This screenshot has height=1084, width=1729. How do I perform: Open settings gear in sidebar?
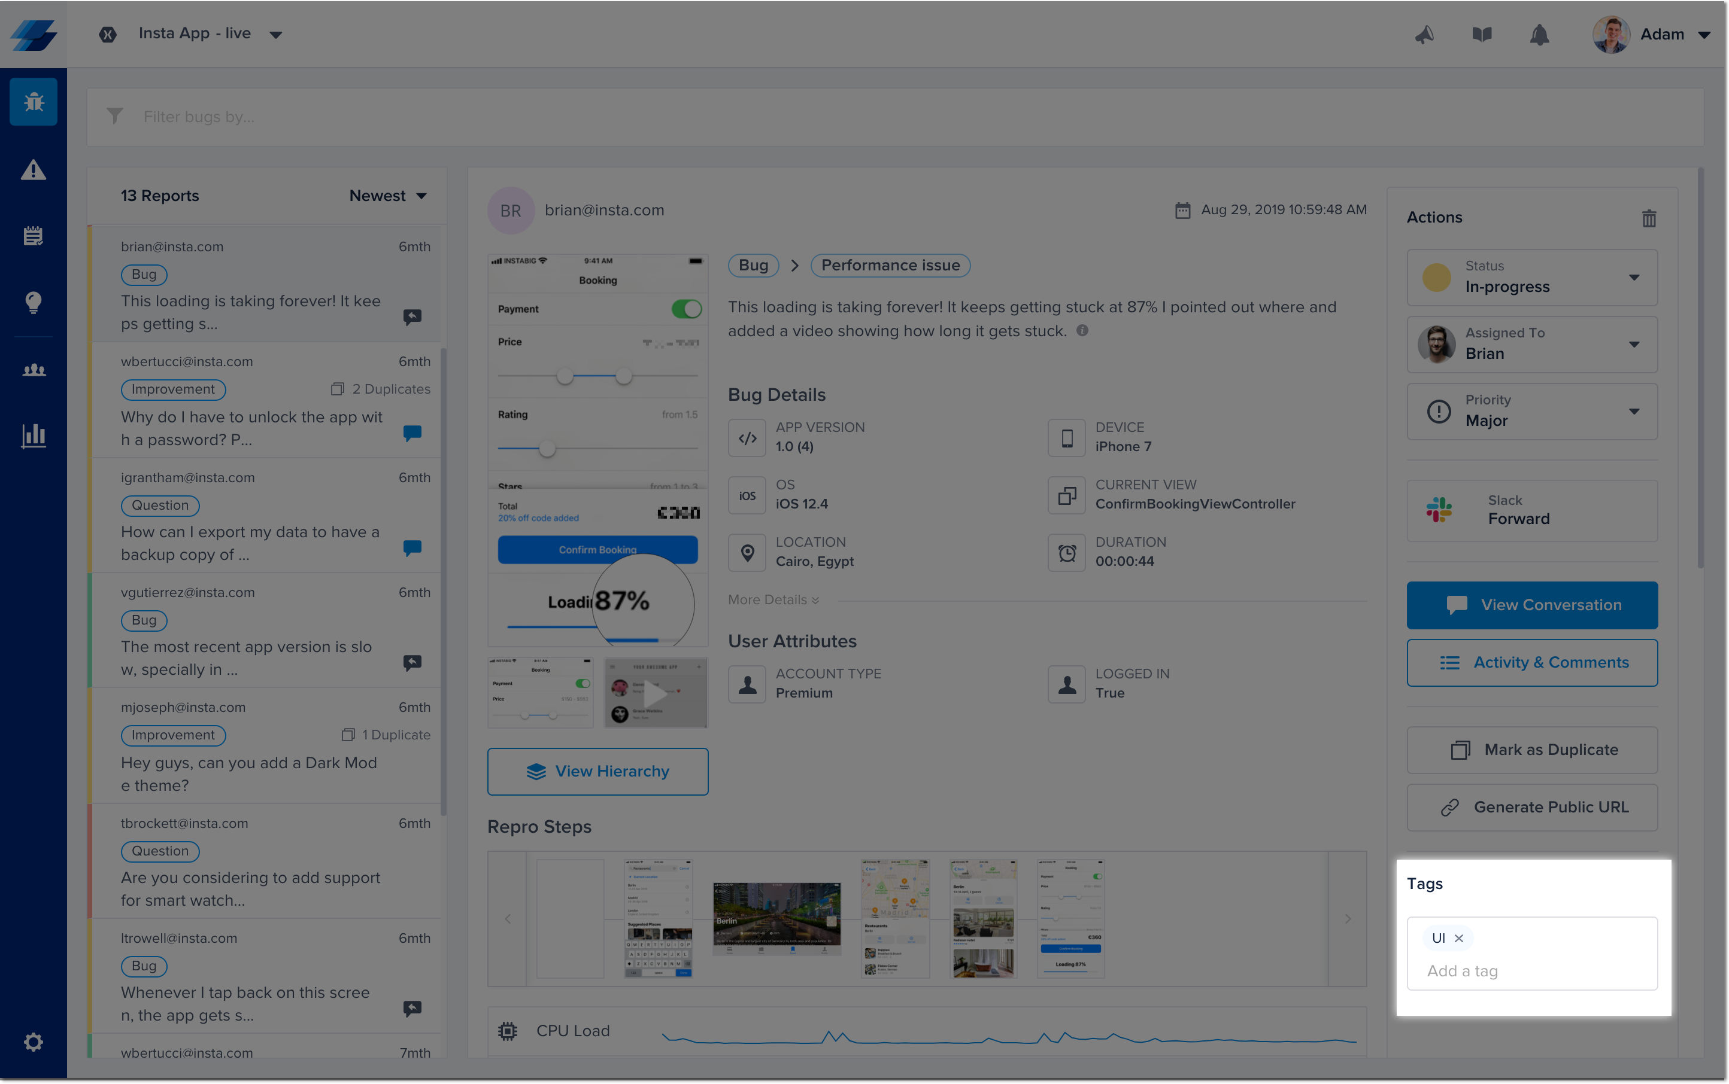click(x=33, y=1041)
